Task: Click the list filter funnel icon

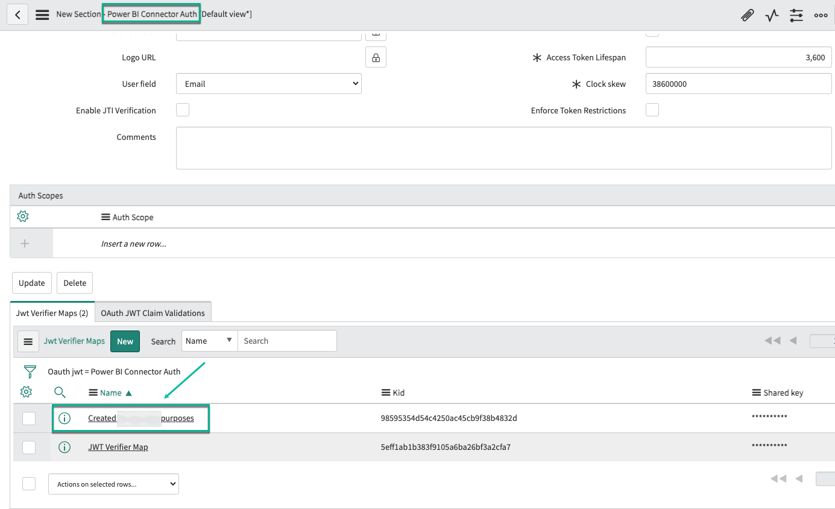Action: click(30, 371)
